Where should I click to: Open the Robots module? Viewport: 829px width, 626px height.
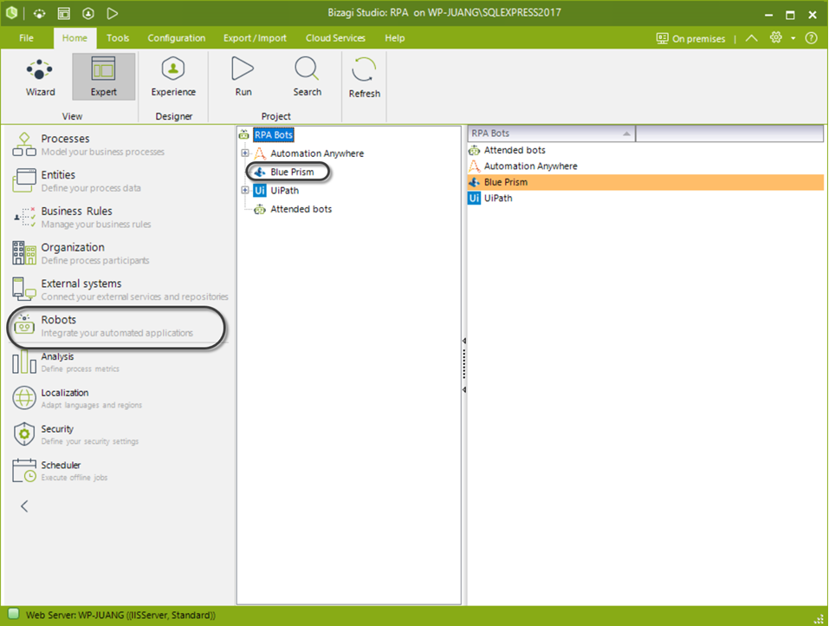coord(117,326)
